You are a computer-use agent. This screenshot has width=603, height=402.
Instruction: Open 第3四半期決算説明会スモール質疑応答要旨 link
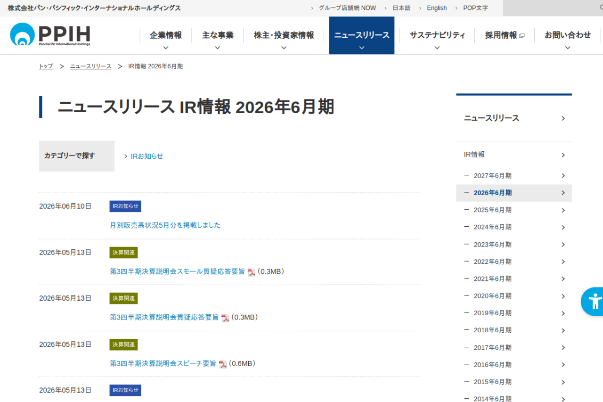(178, 271)
